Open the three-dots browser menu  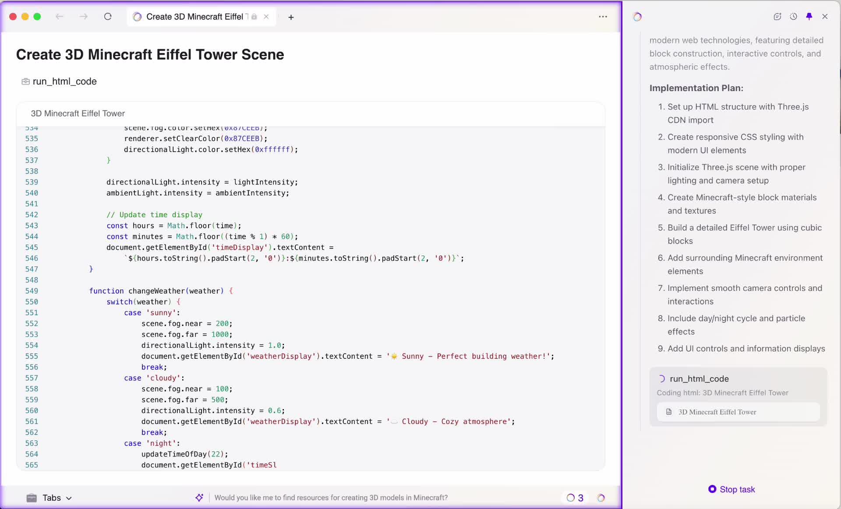[x=603, y=17]
